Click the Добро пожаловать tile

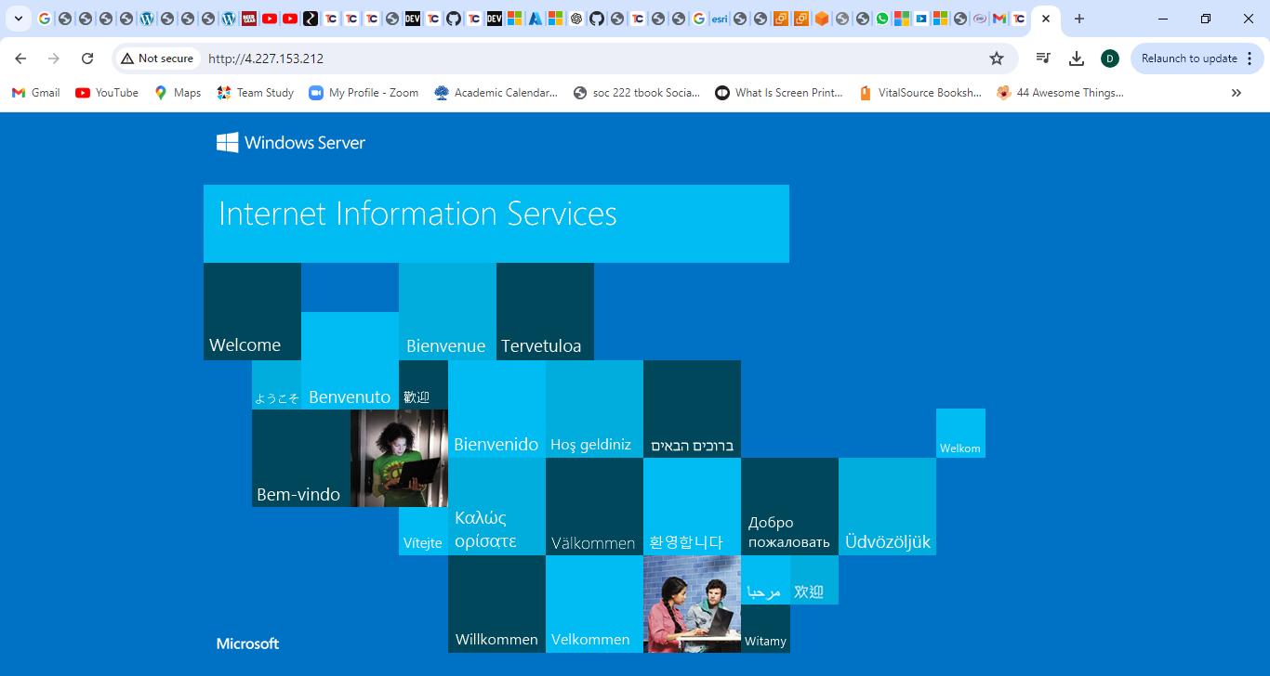(x=789, y=506)
